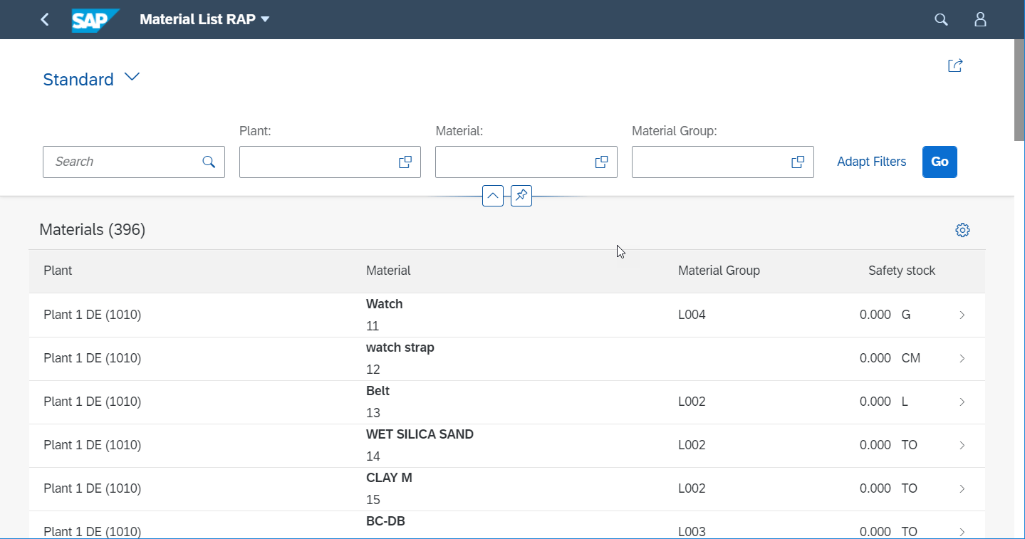Pin the filter header bar
This screenshot has width=1025, height=539.
521,196
